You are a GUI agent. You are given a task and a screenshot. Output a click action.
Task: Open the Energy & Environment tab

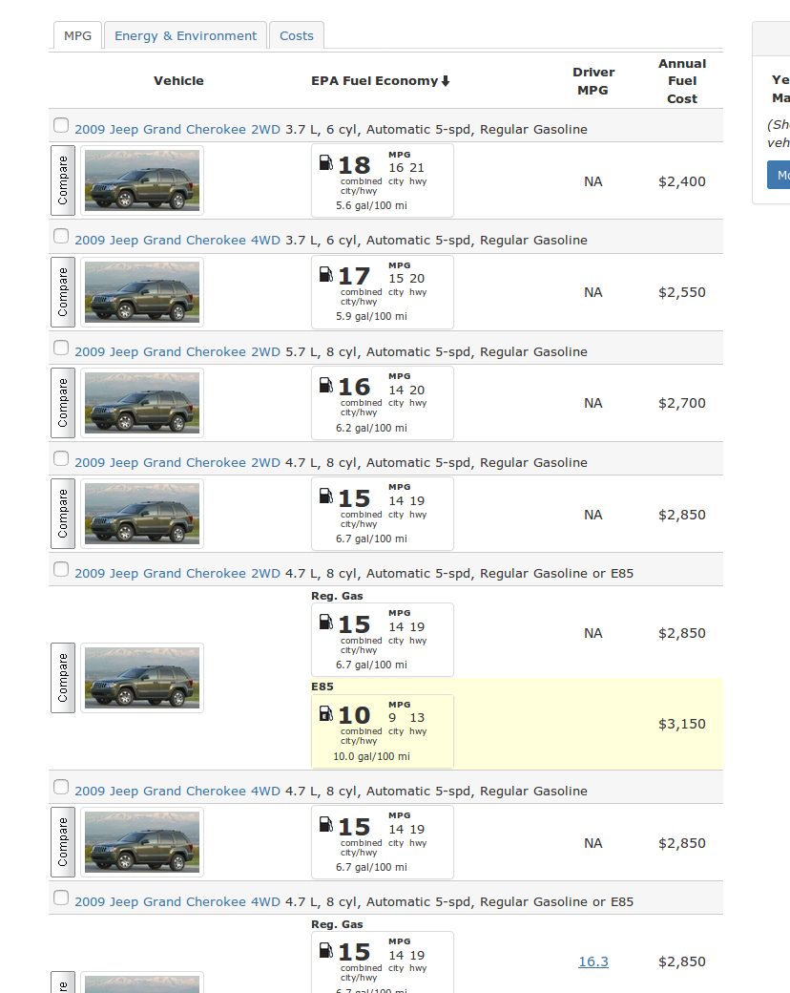click(185, 35)
